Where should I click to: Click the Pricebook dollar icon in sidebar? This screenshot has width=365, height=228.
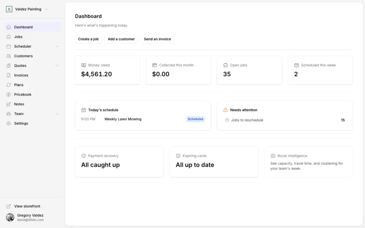point(9,94)
